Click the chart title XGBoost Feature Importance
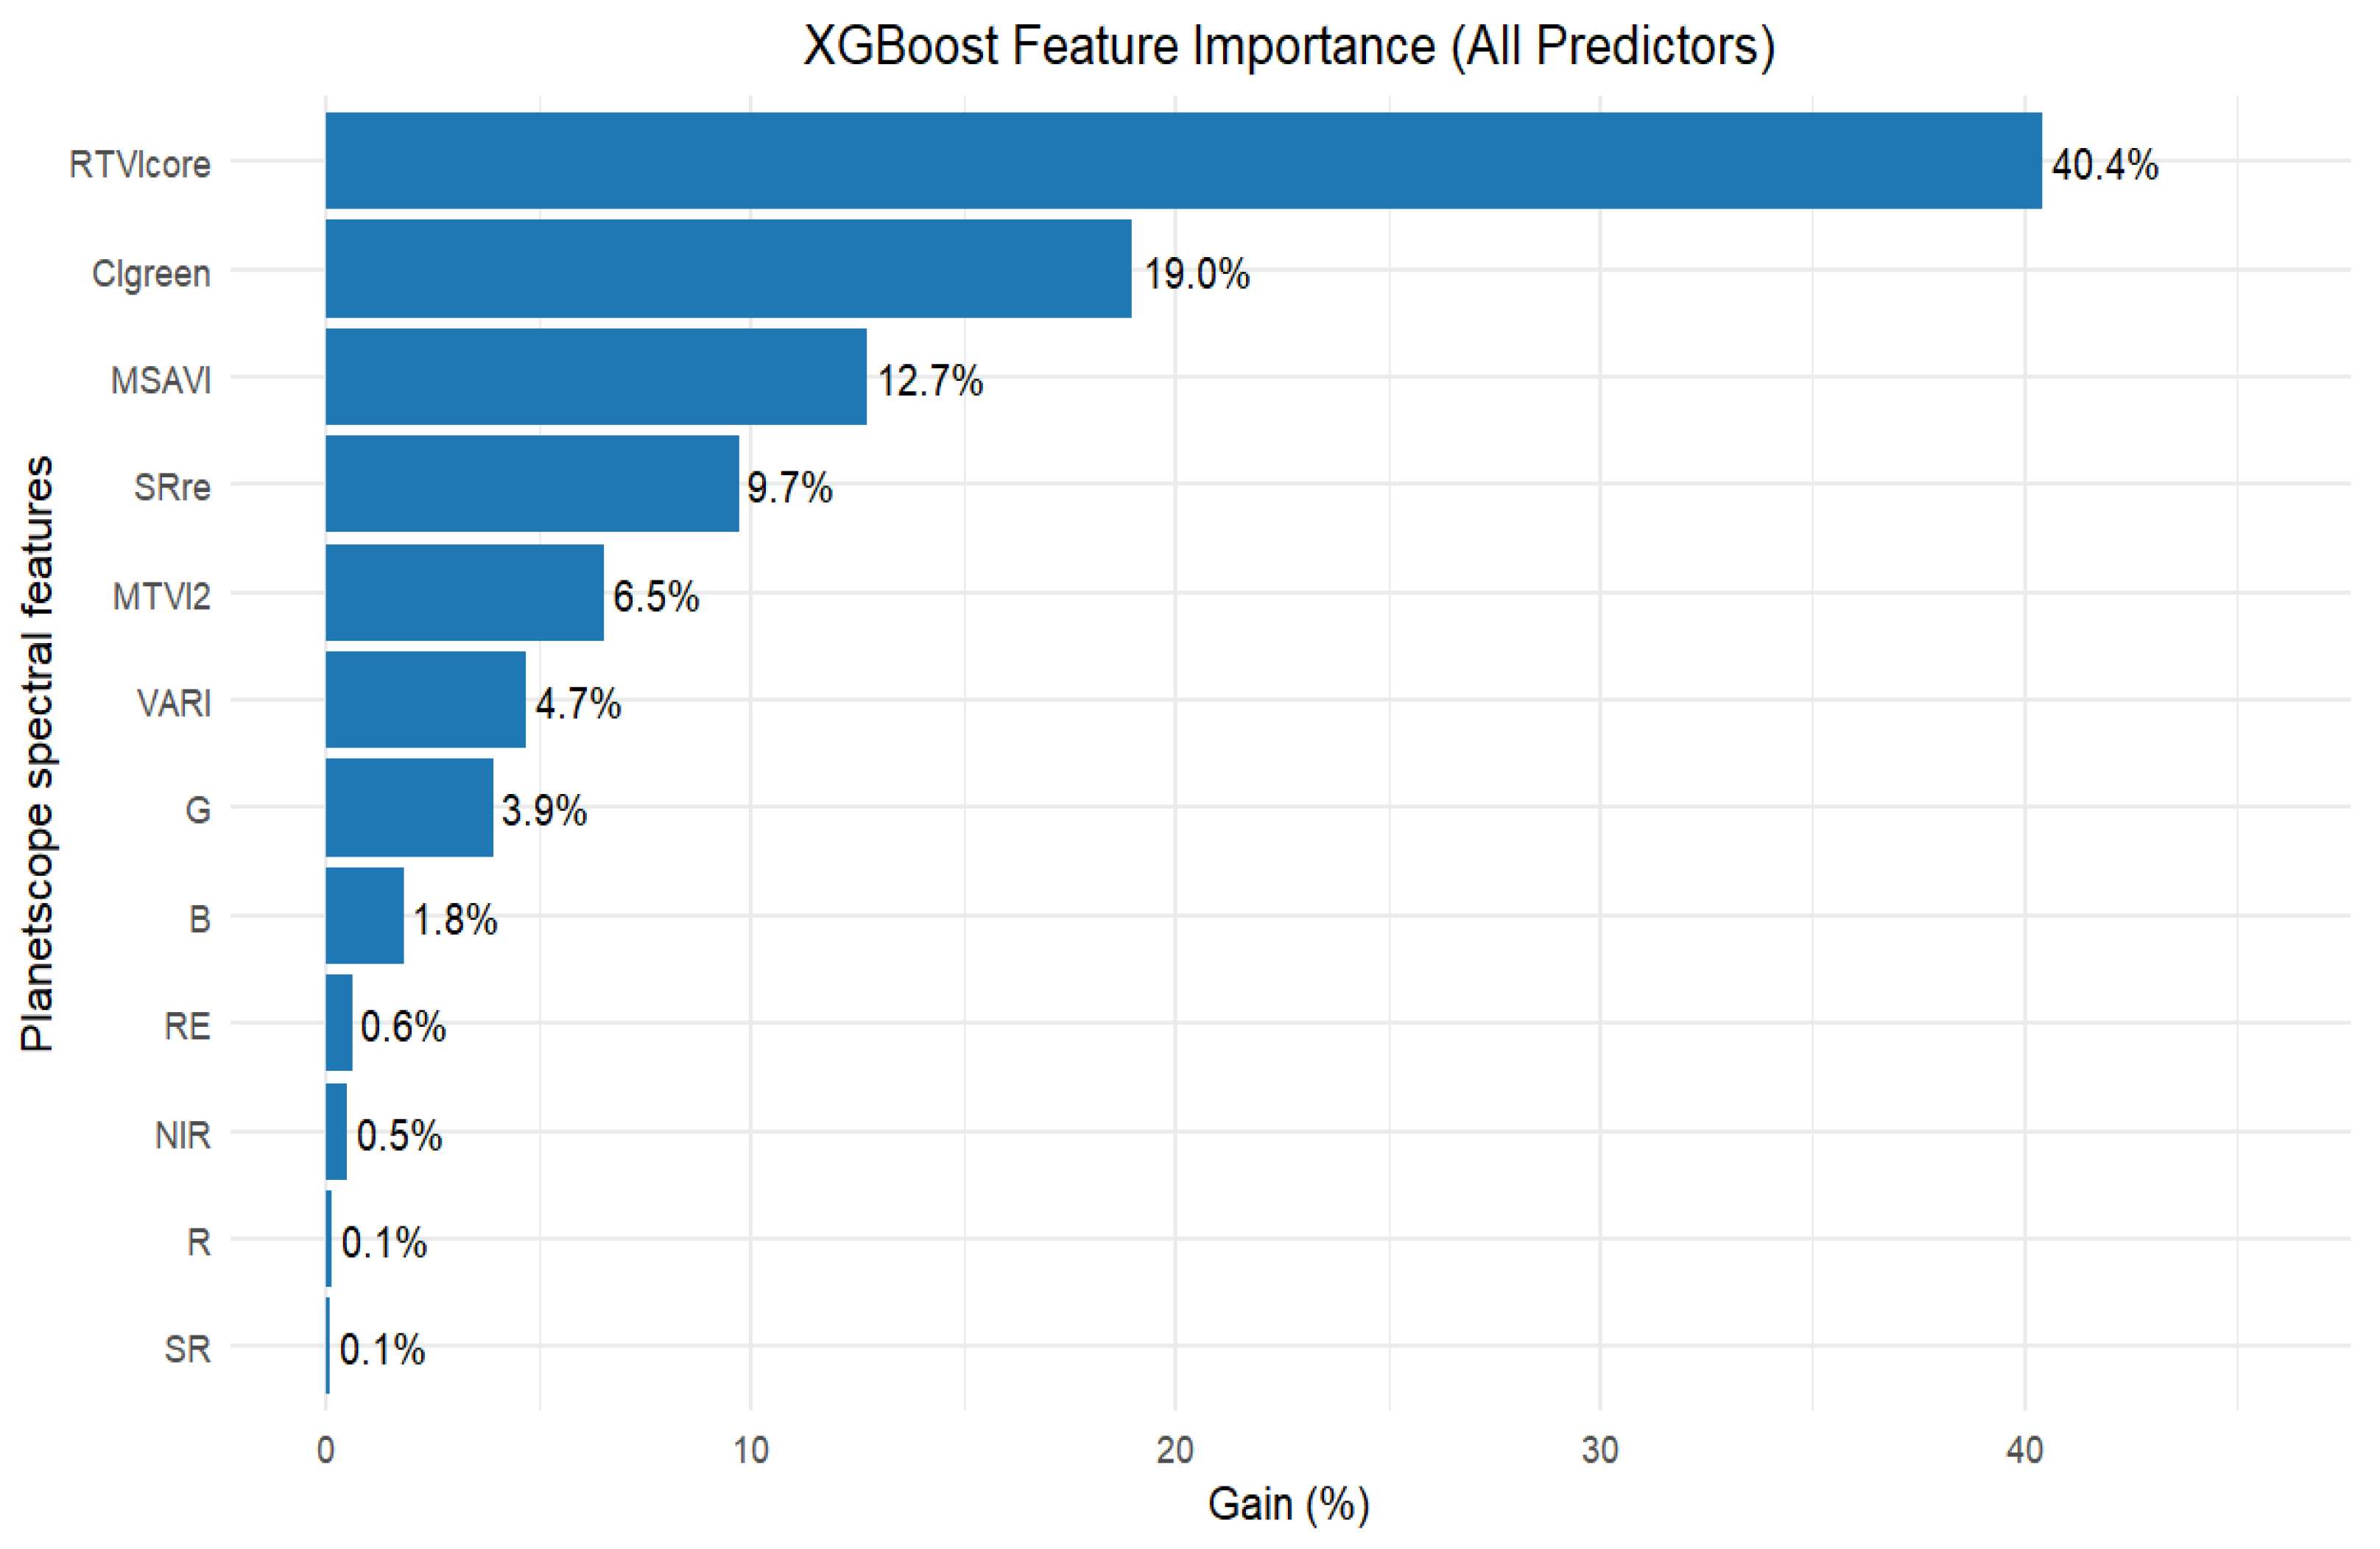This screenshot has height=1549, width=2380. (1288, 46)
